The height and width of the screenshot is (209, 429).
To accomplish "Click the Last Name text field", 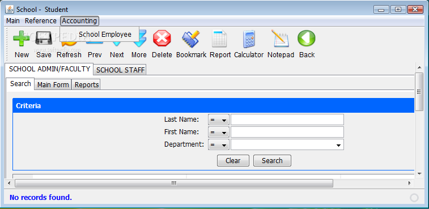I will click(x=287, y=120).
